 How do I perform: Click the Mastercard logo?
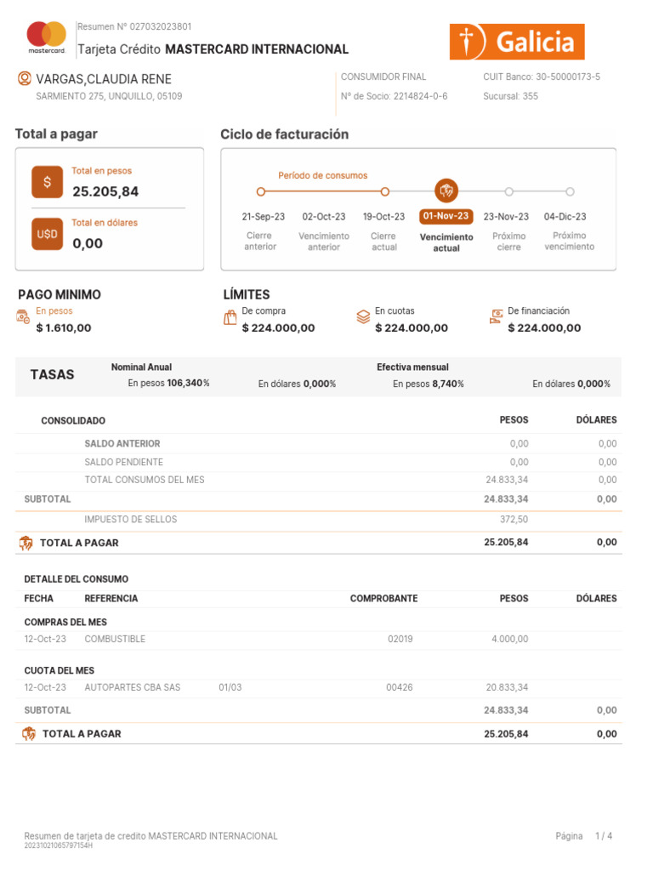click(x=47, y=37)
